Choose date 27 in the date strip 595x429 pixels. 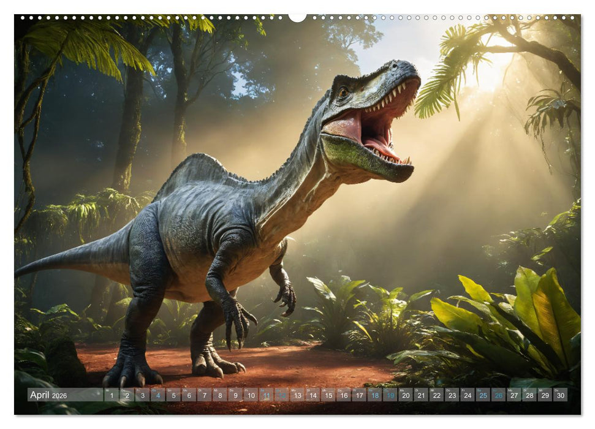514,395
